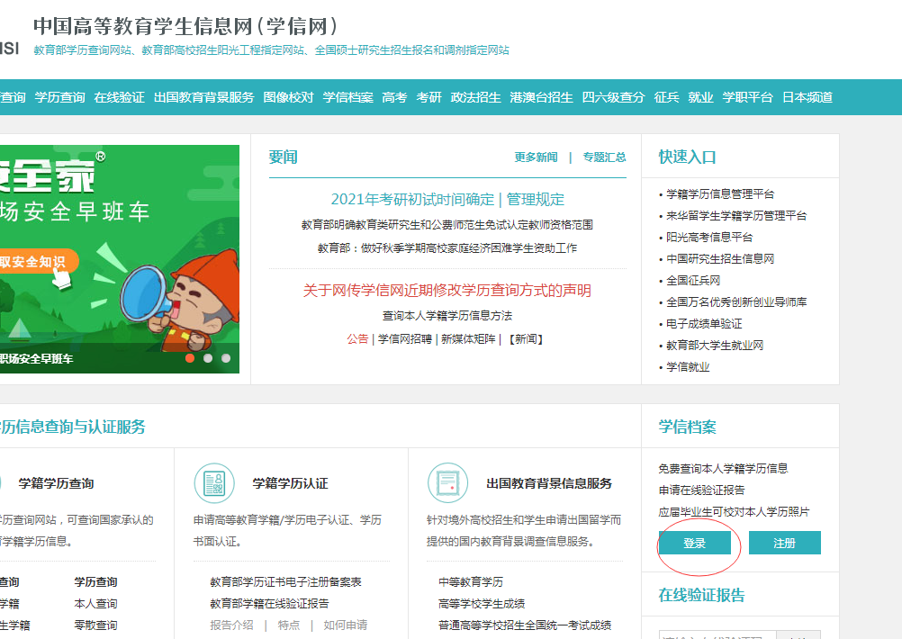902x639 pixels.
Task: Select 学信档案 navigation item
Action: [x=348, y=97]
